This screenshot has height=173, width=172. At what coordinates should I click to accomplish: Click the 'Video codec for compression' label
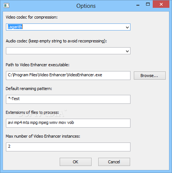tap(32, 17)
